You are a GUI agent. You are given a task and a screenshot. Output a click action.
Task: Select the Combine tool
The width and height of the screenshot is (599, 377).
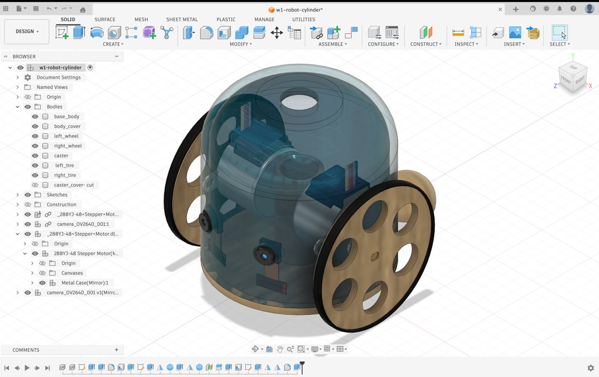[x=241, y=33]
